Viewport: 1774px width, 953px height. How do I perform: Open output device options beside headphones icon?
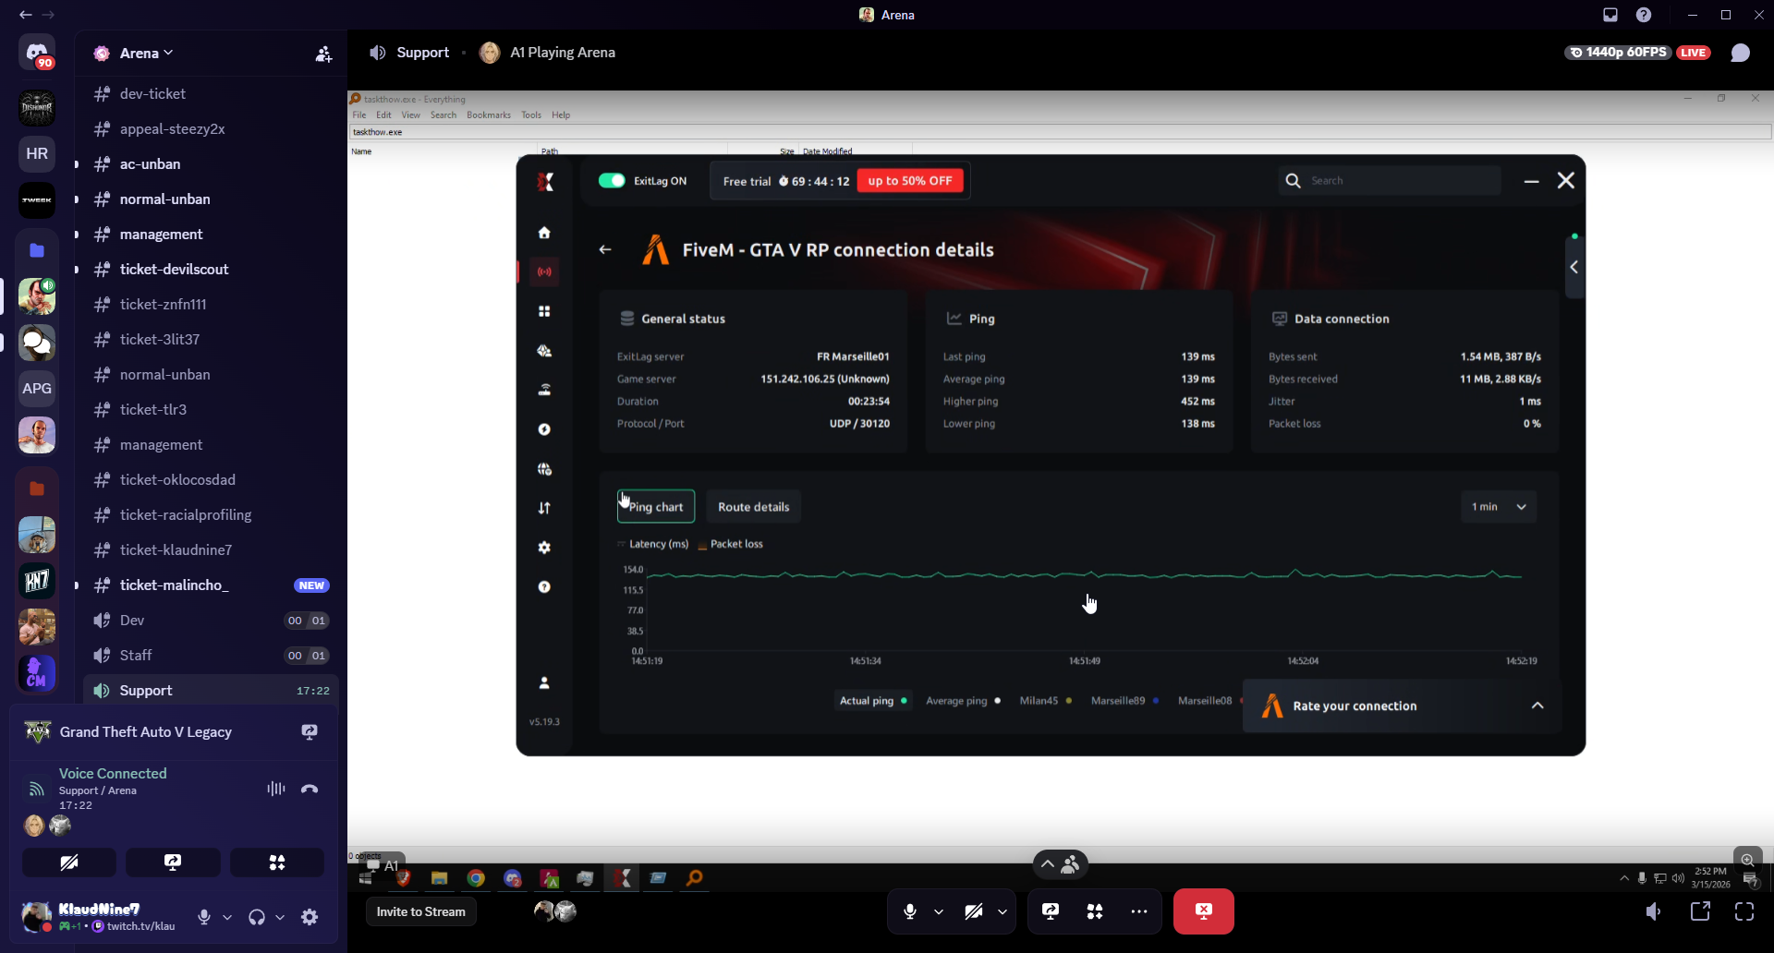[x=280, y=917]
